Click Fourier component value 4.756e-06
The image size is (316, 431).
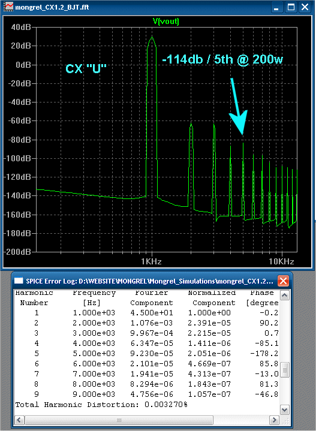tap(152, 394)
